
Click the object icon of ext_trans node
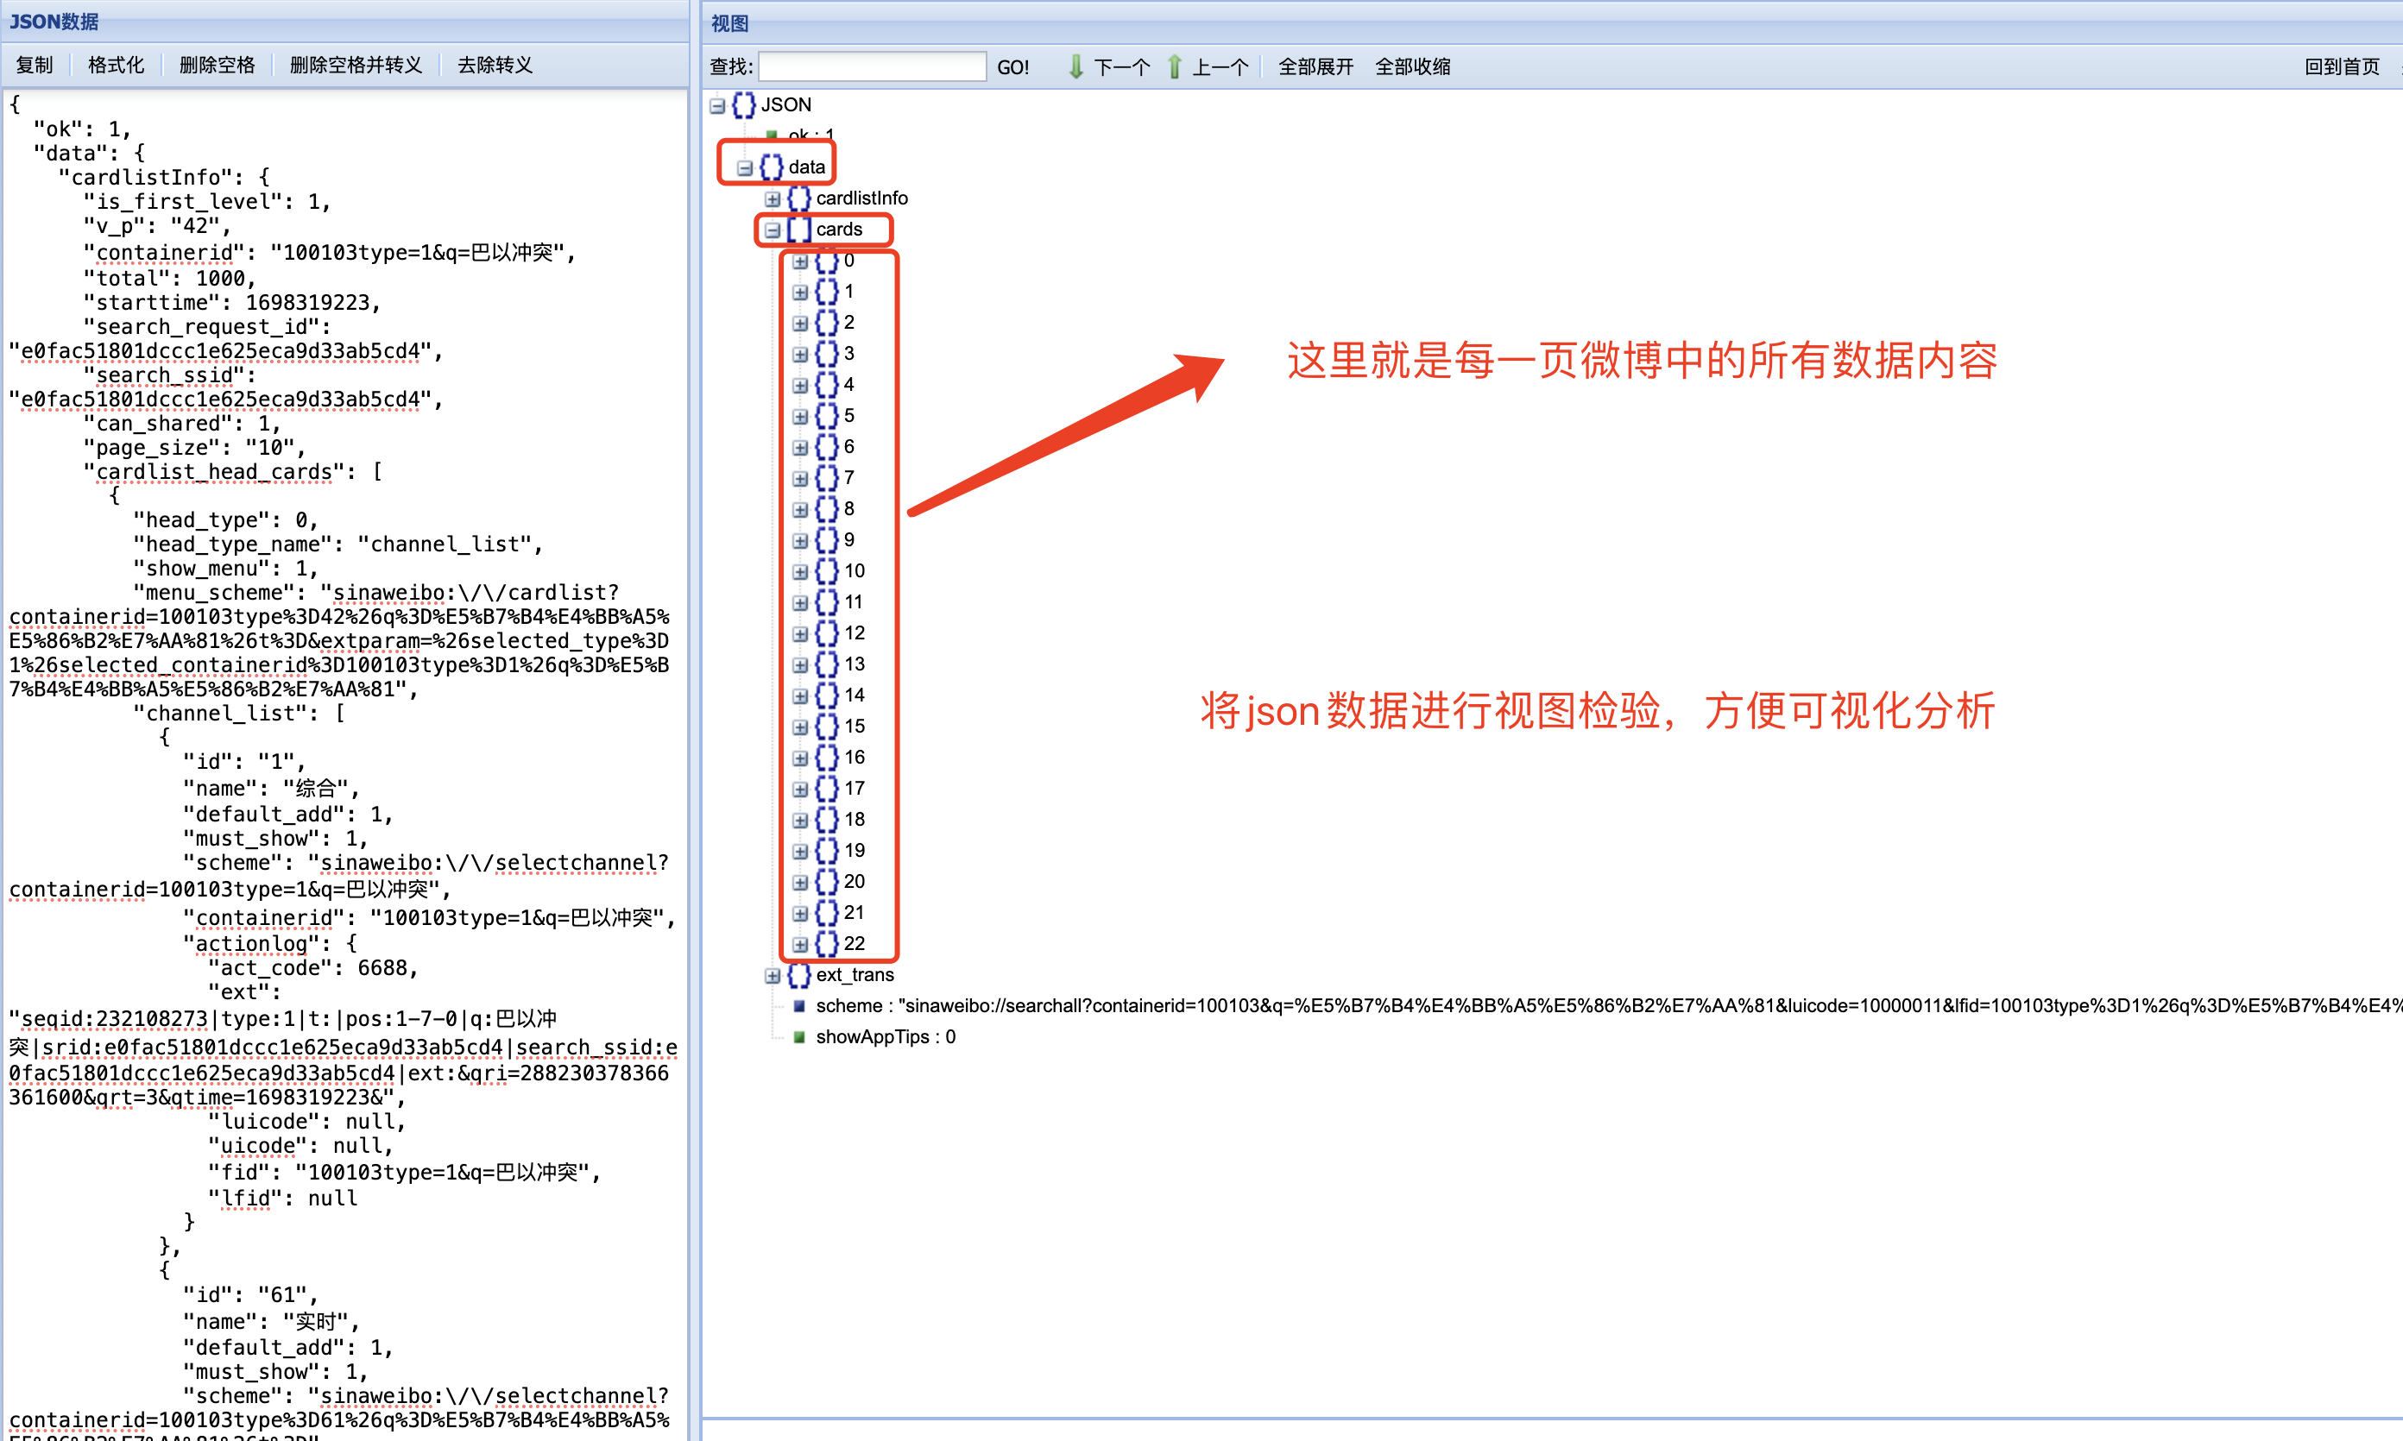[x=798, y=975]
